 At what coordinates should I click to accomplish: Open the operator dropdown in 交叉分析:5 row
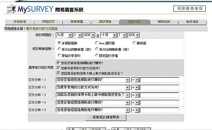[135, 110]
